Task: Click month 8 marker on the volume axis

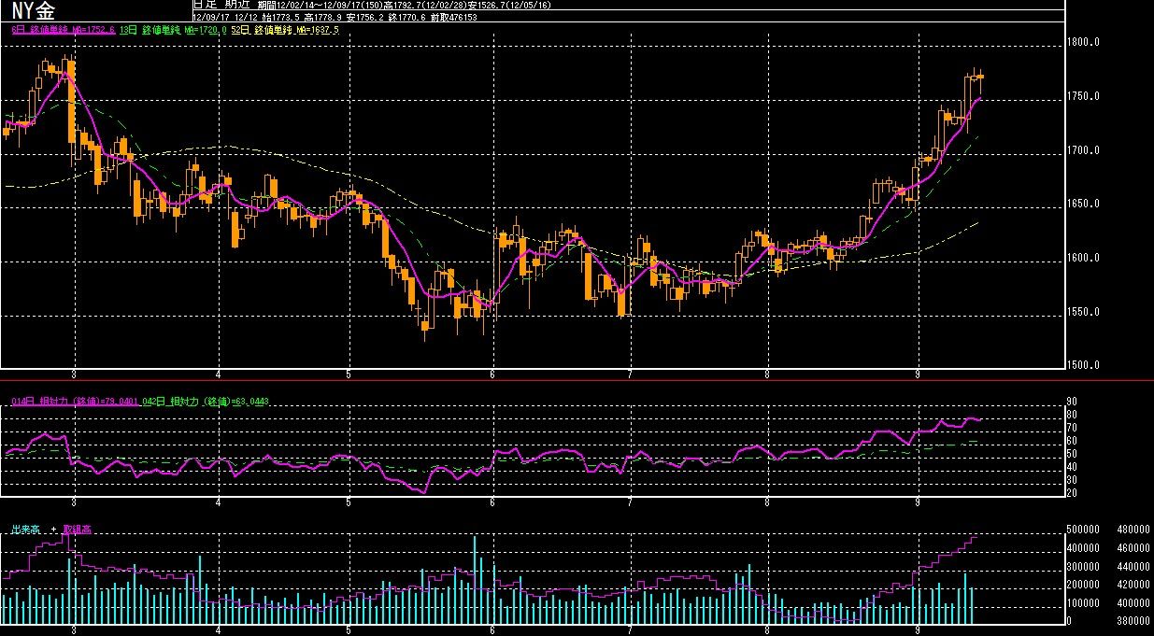Action: [766, 629]
